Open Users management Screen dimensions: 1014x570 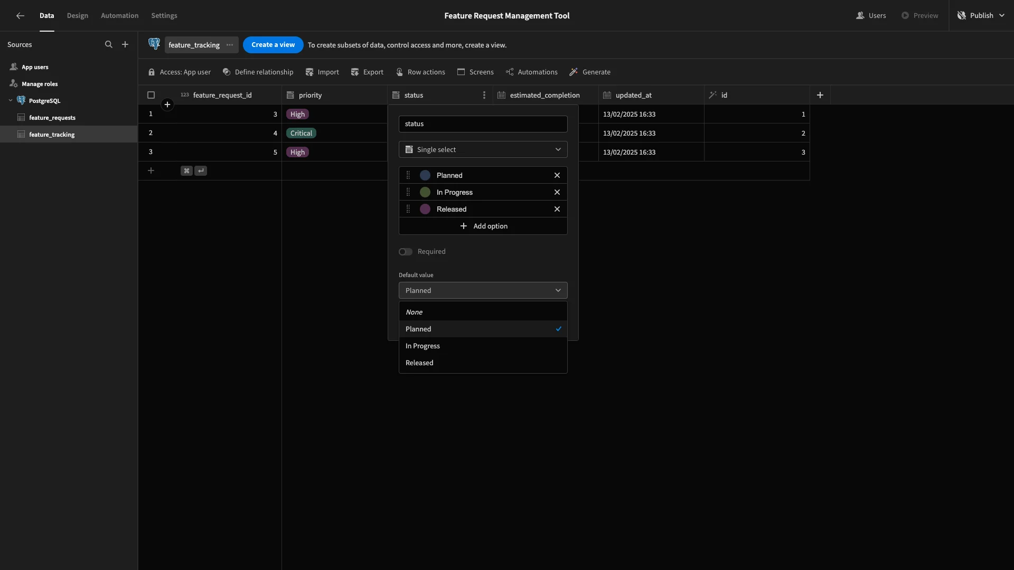click(871, 16)
